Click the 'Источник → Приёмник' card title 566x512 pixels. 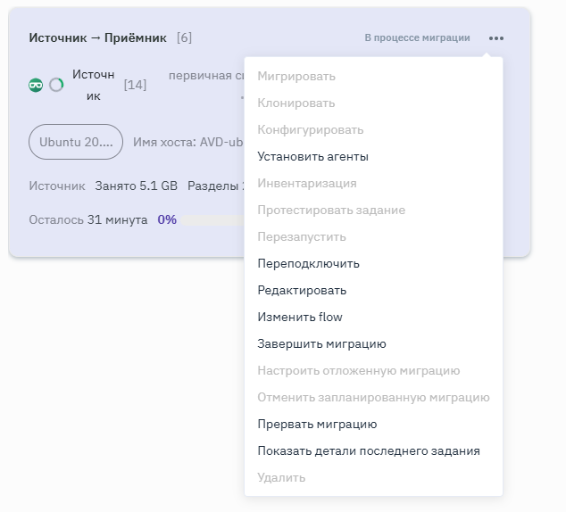[97, 37]
